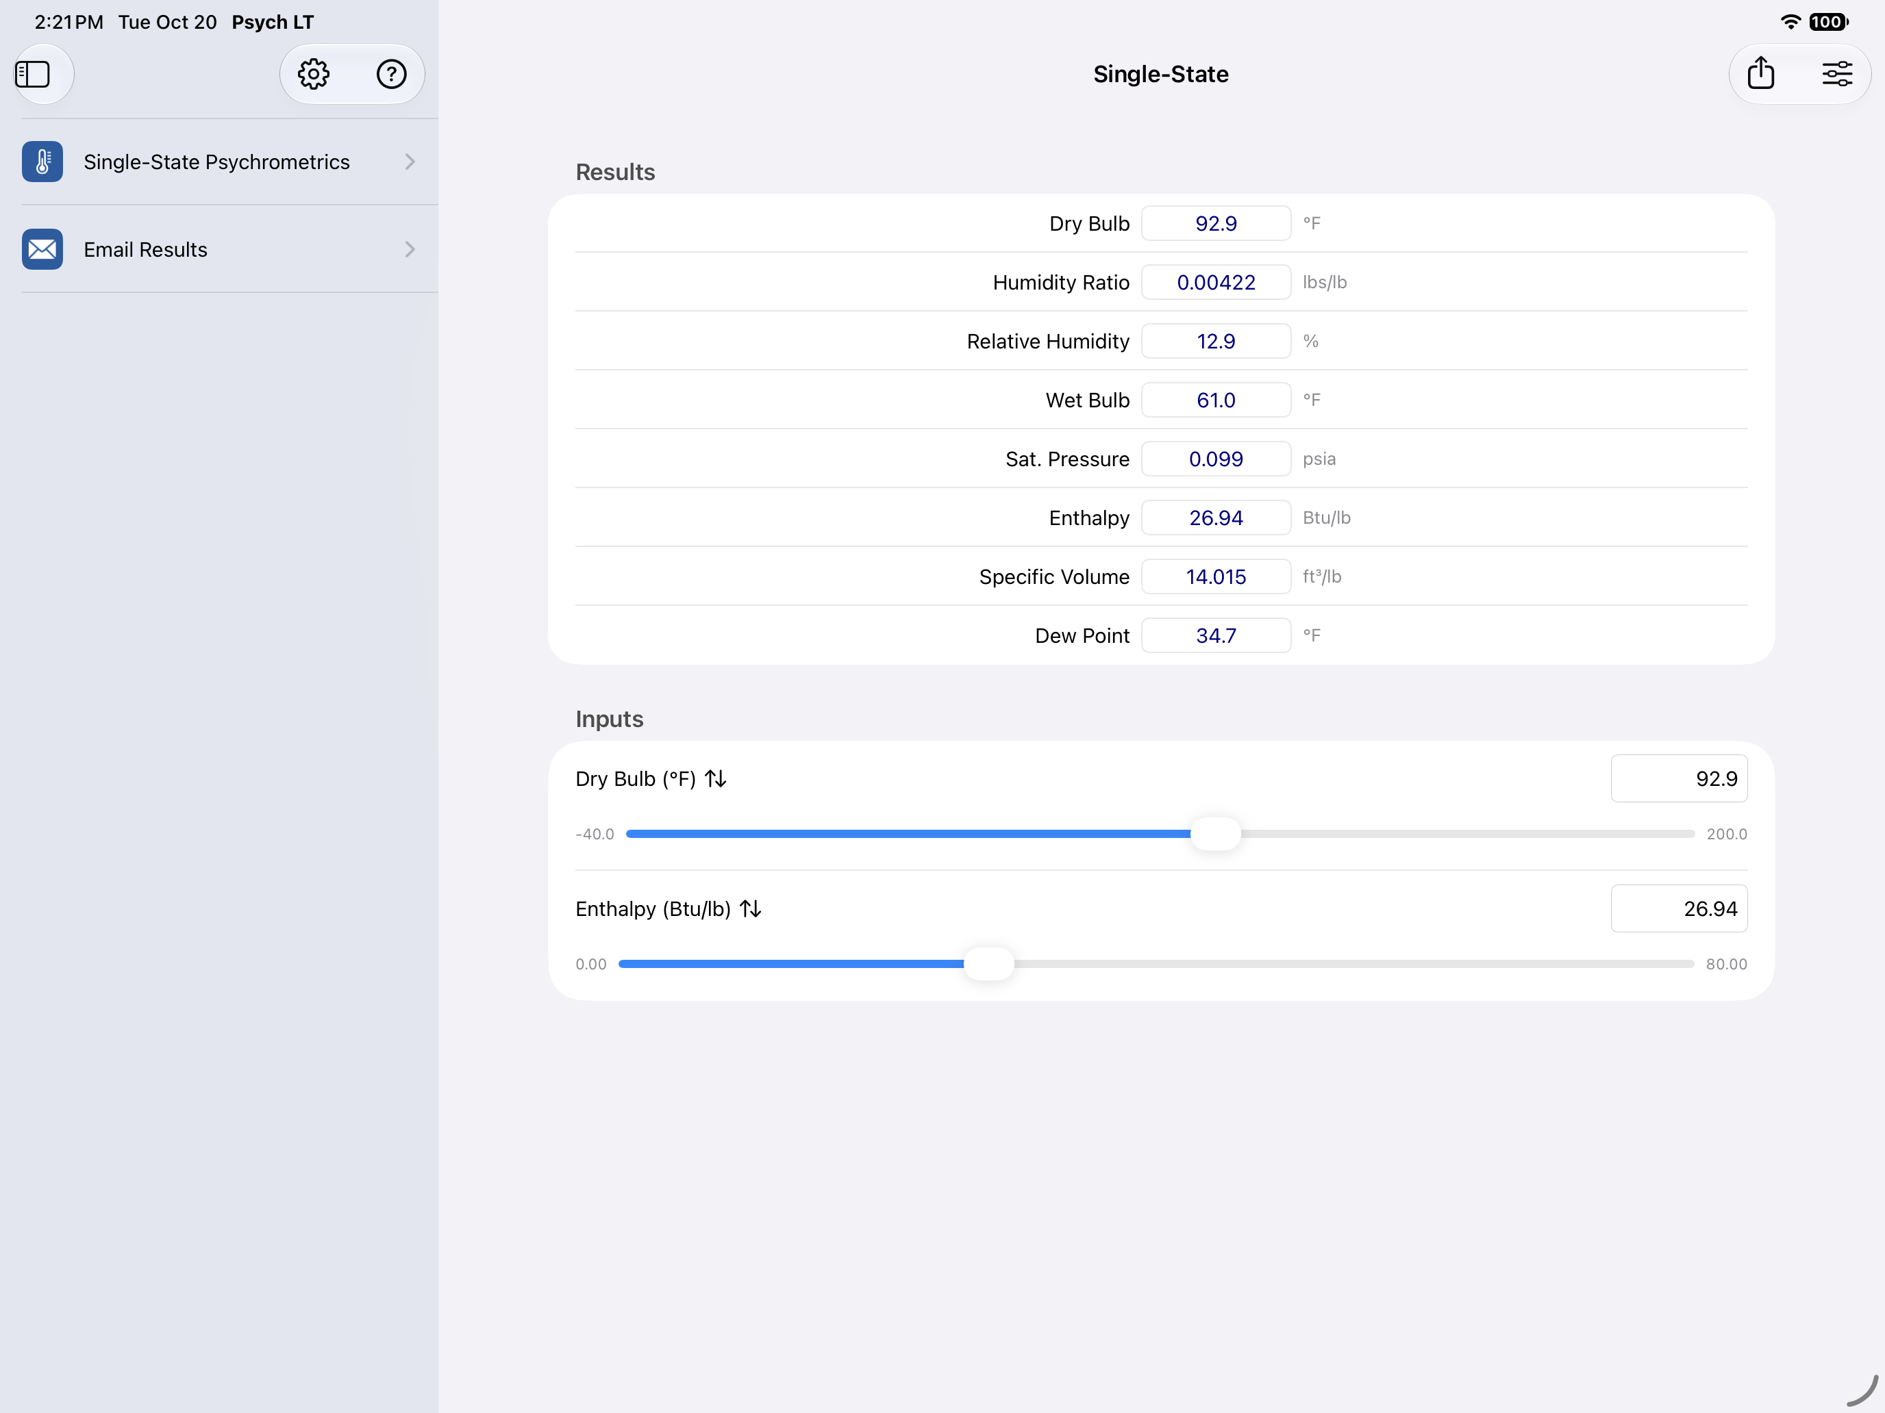
Task: Tap the Dry Bulb (°F) input label
Action: 636,778
